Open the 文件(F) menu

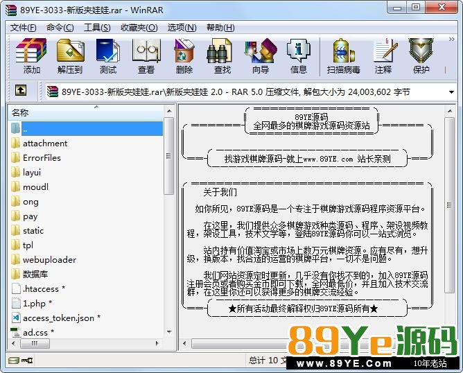pos(24,28)
